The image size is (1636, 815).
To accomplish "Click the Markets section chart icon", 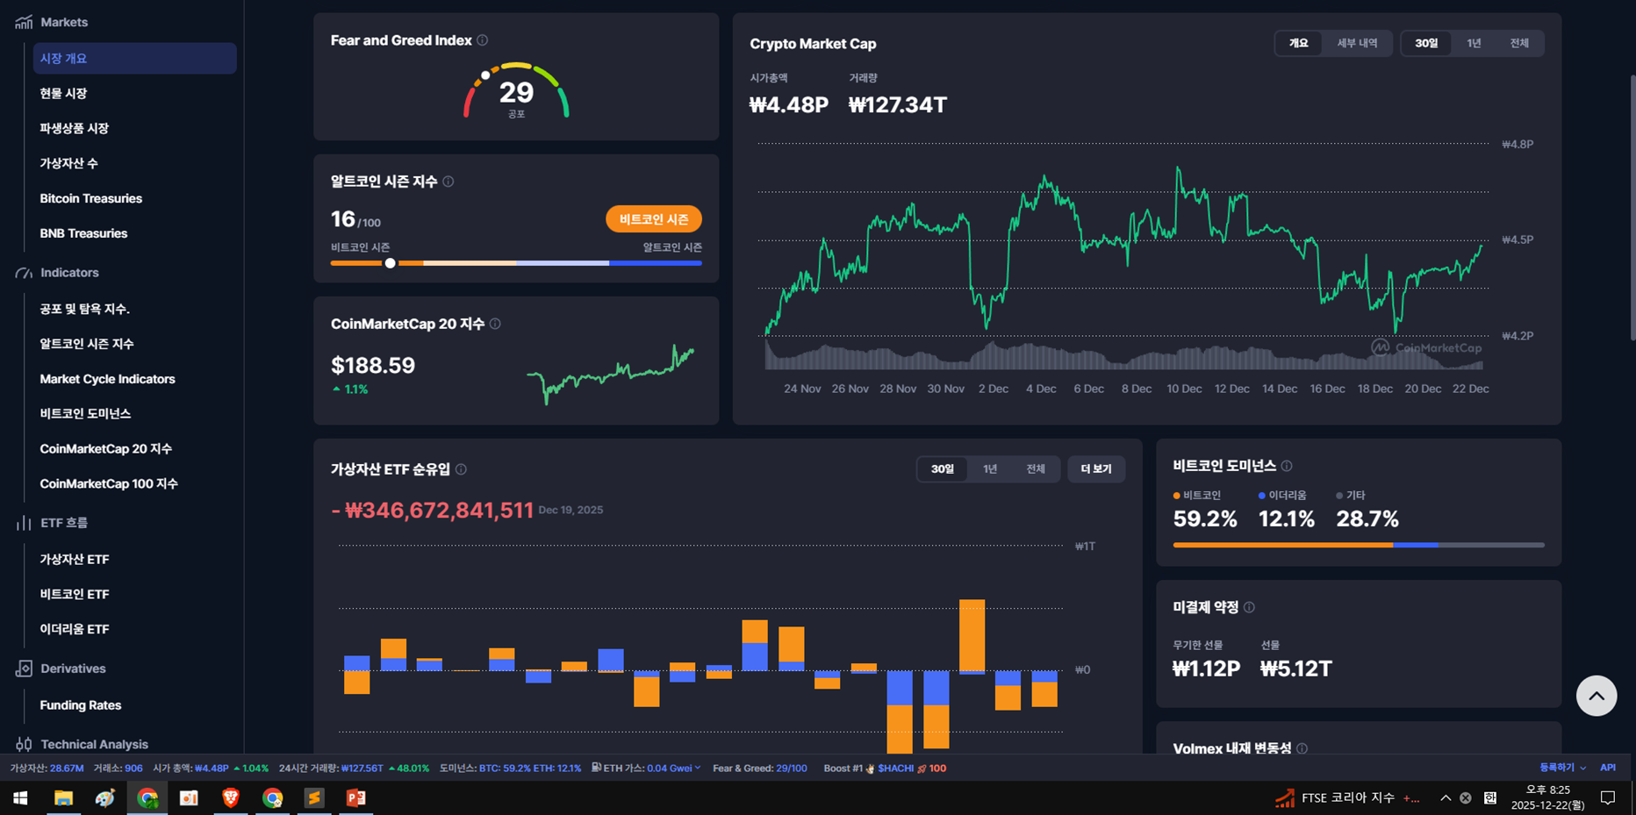I will coord(24,22).
